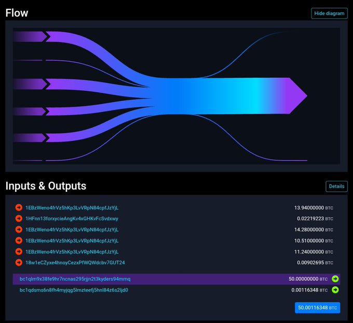Open the 1EBzWeno4fr address link on the 11.24000000 BTC row
Viewport: 353px width, 323px height.
coord(72,252)
